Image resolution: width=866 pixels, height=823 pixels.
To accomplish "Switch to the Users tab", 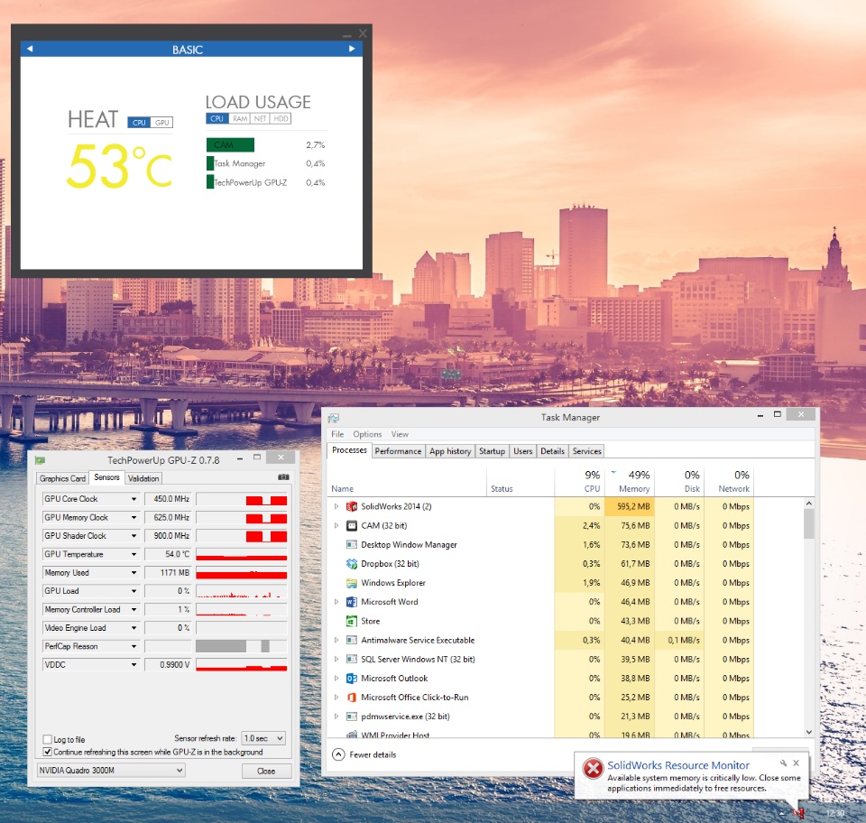I will [522, 451].
